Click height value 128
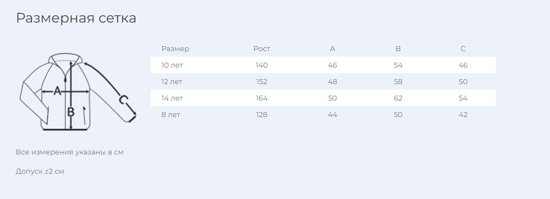This screenshot has width=550, height=199. pyautogui.click(x=262, y=114)
